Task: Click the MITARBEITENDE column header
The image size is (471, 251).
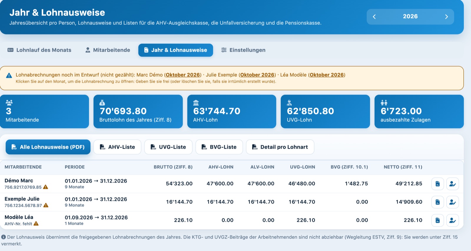Action: pyautogui.click(x=23, y=167)
